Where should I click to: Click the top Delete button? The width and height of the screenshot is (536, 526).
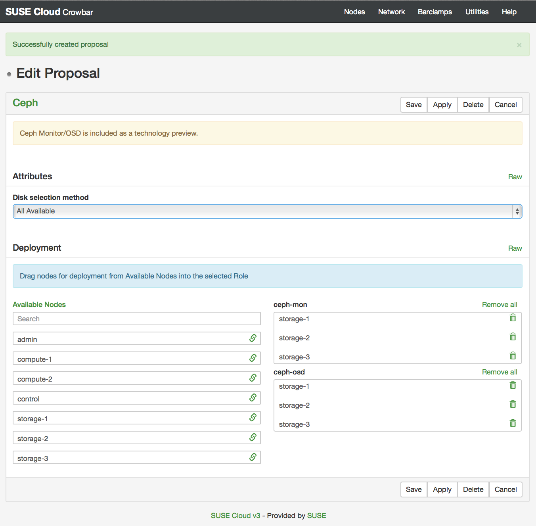tap(473, 105)
